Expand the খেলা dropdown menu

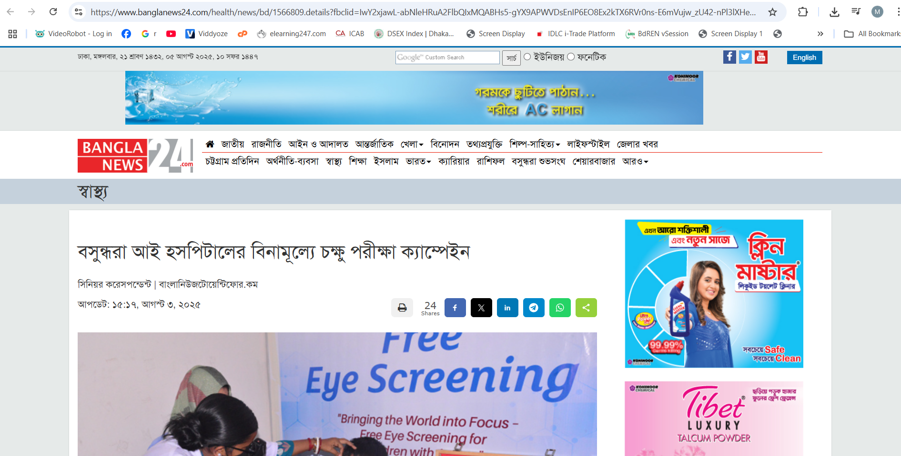[412, 144]
